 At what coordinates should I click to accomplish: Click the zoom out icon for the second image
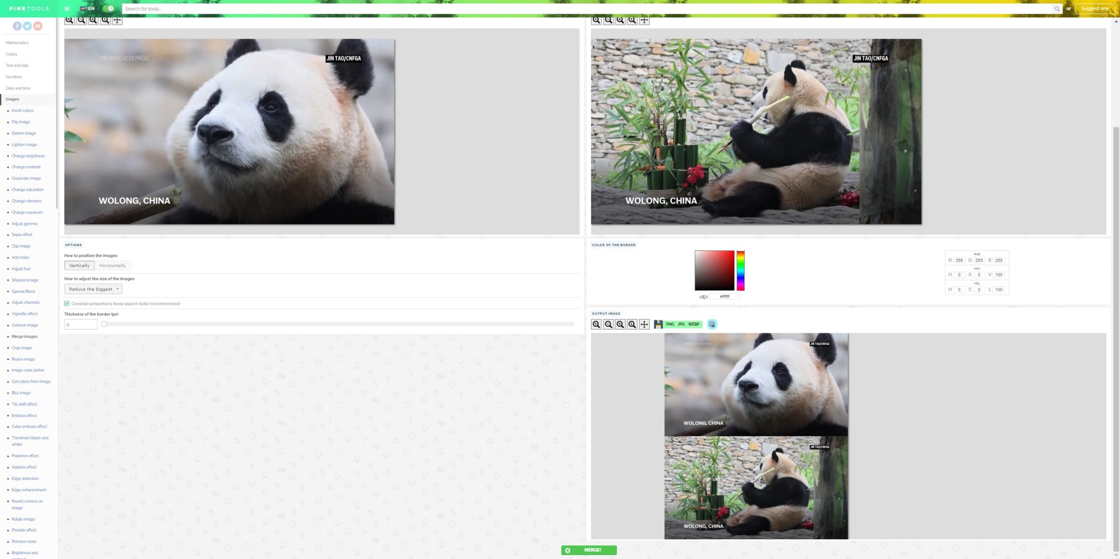[x=608, y=20]
